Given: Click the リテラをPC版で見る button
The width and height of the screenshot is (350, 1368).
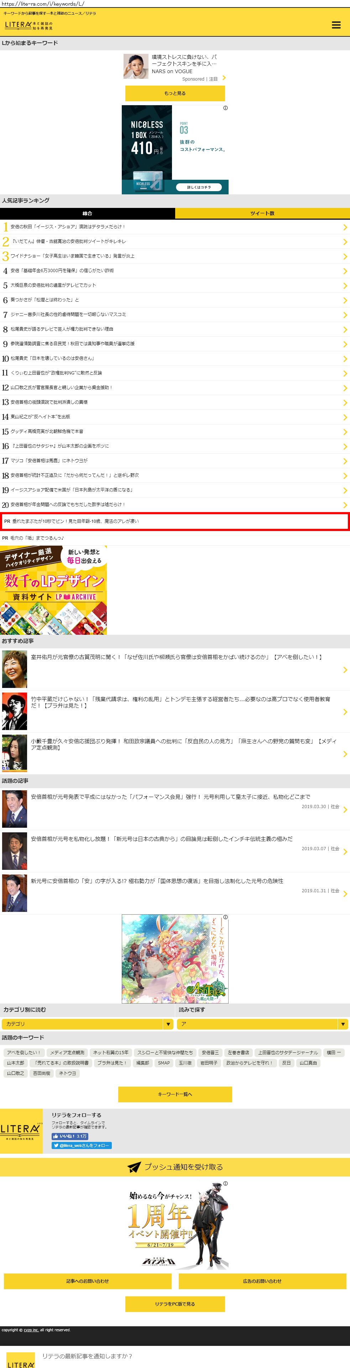Looking at the screenshot, I should tap(175, 1304).
